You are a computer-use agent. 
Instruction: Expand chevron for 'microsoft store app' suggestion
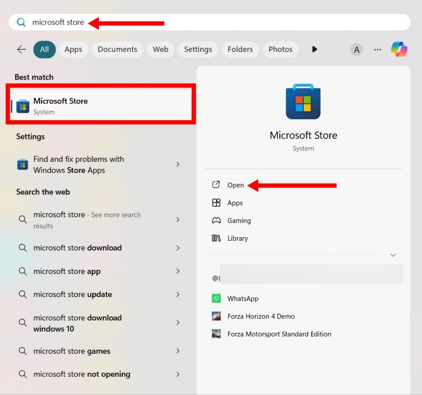(178, 271)
